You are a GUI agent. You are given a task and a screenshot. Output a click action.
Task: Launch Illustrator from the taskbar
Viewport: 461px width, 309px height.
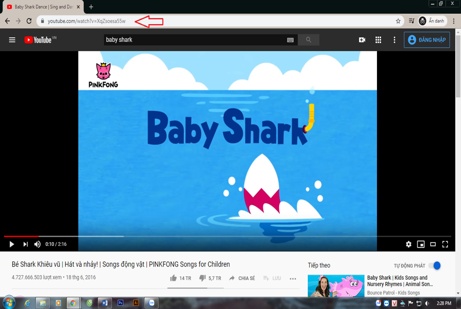136,303
